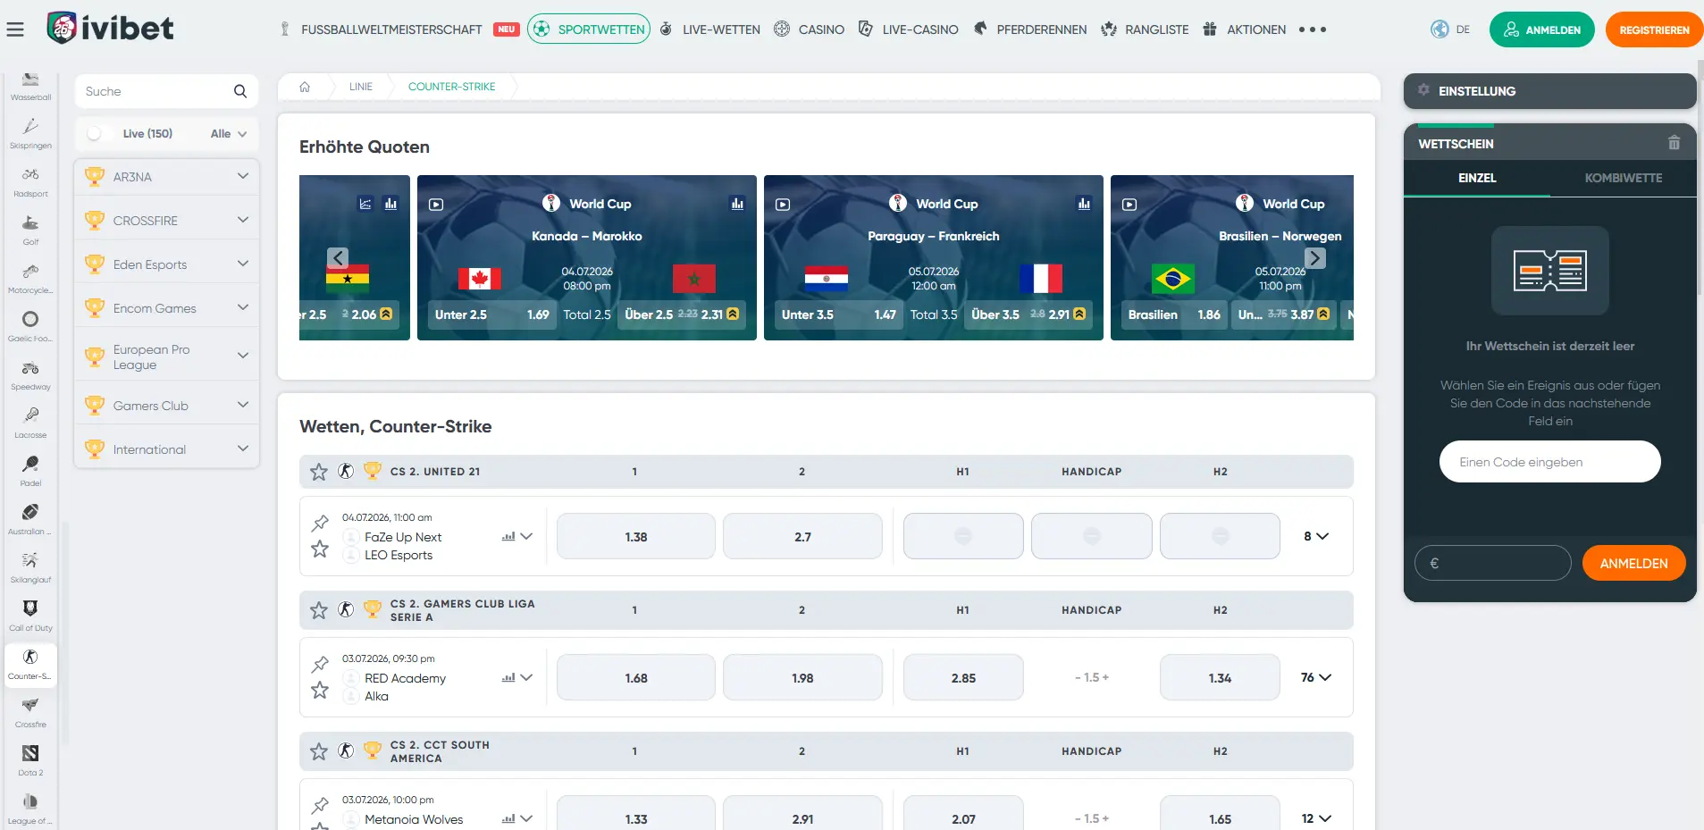The width and height of the screenshot is (1704, 830).
Task: Open the hamburger main menu
Action: coord(15,29)
